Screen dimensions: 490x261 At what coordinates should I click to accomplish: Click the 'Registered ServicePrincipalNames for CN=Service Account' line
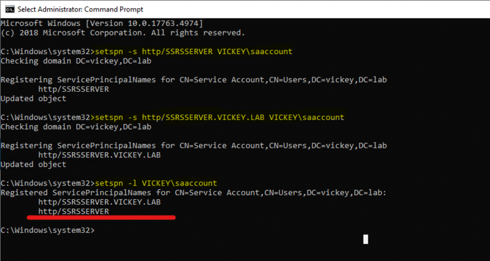click(x=194, y=193)
